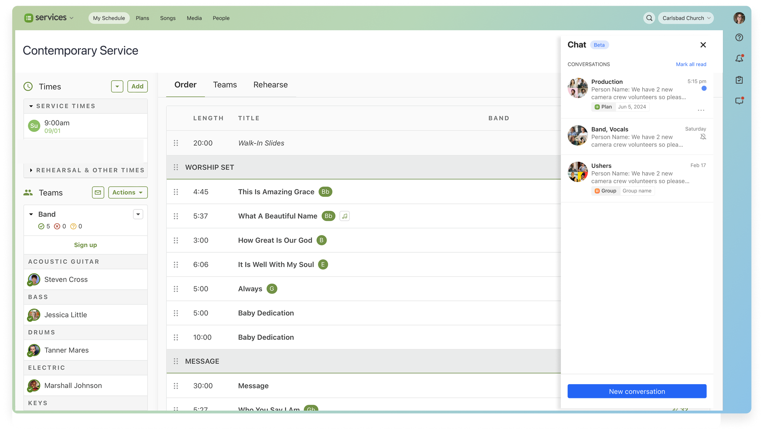
Task: Click the Mark all read link
Action: [x=691, y=64]
